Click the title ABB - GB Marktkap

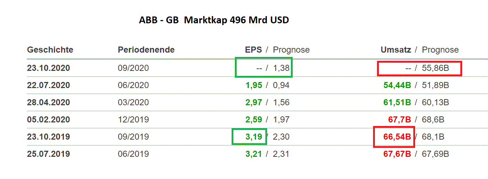point(214,20)
